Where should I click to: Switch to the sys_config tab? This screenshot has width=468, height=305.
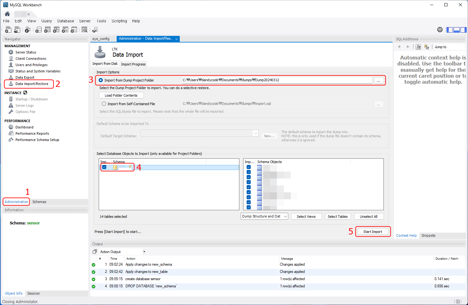pos(101,39)
